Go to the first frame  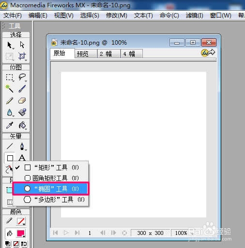pyautogui.click(x=55, y=233)
